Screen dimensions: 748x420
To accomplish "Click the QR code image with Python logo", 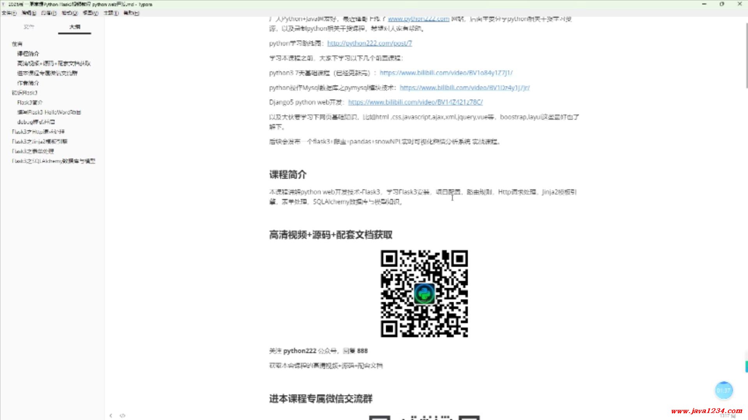I will (424, 294).
